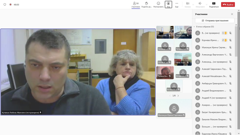Go to next page of video thumbnails
The width and height of the screenshot is (240, 135).
[178, 96]
